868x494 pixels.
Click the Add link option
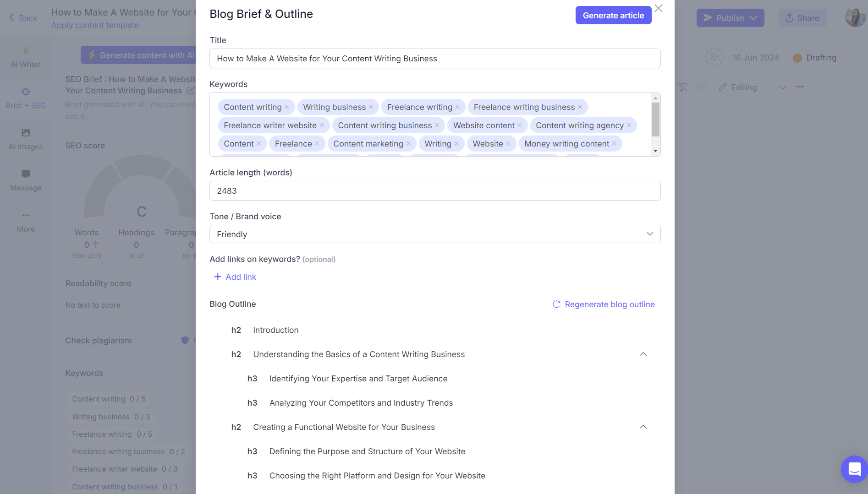235,277
